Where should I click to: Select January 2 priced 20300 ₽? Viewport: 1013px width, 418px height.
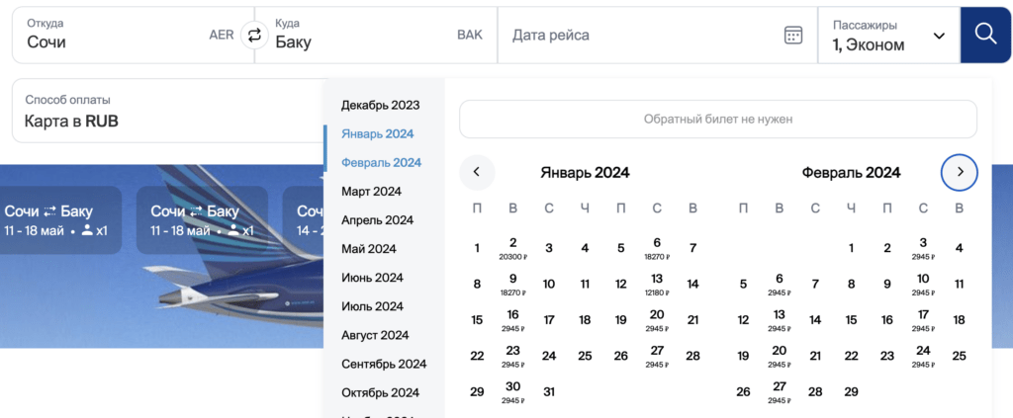click(x=513, y=248)
